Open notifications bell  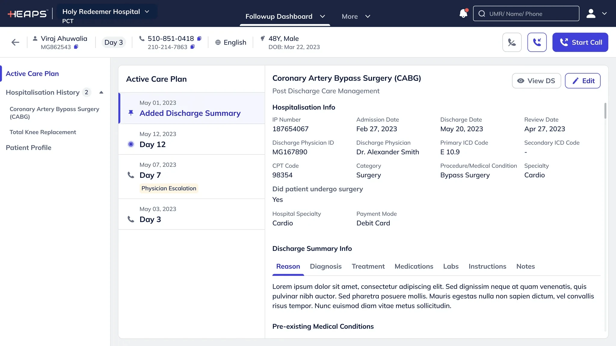coord(463,14)
